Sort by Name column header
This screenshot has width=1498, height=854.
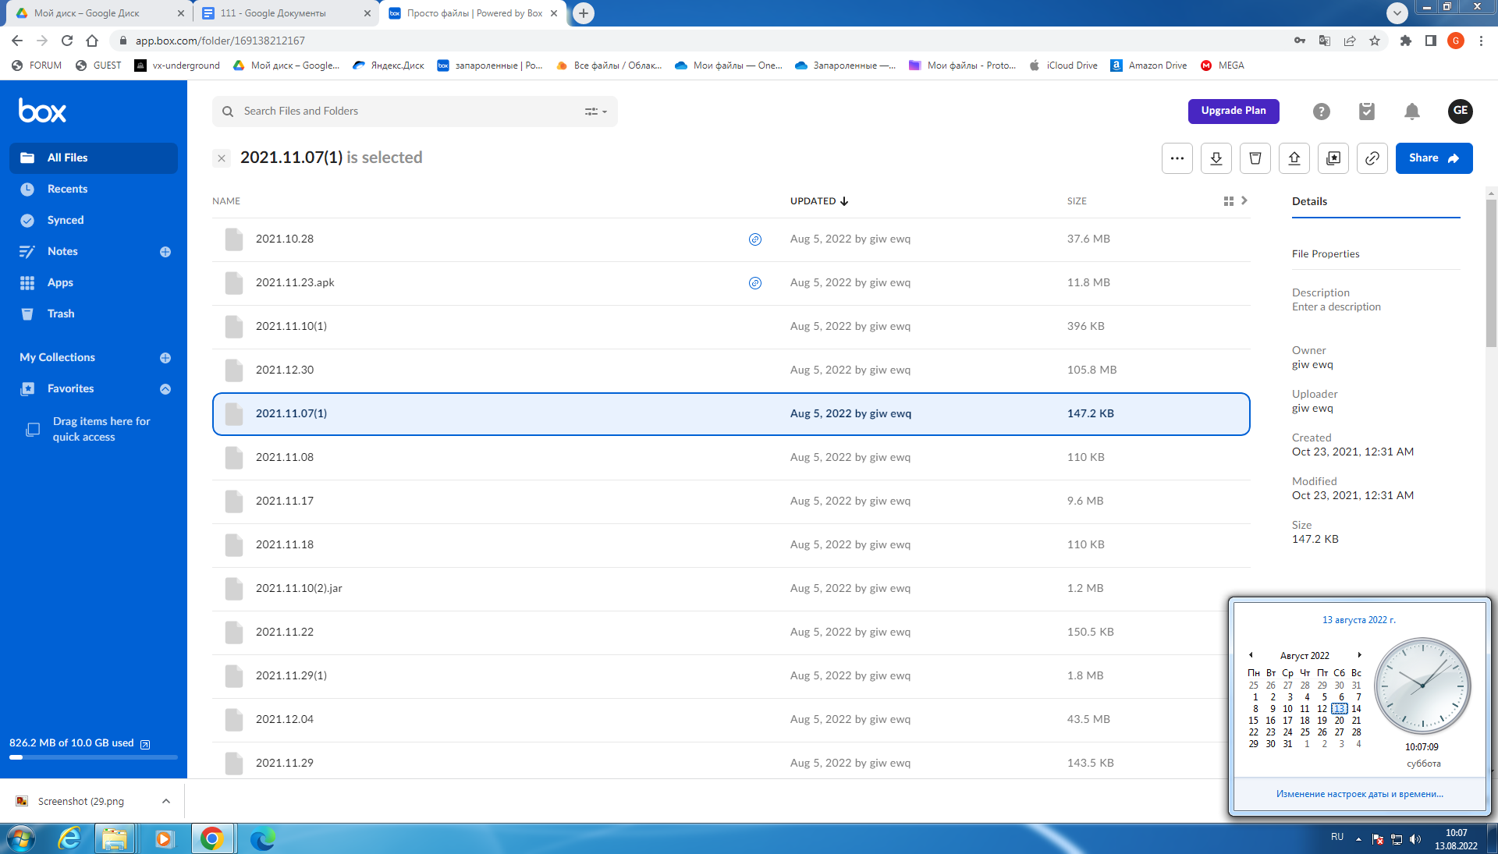pos(226,201)
